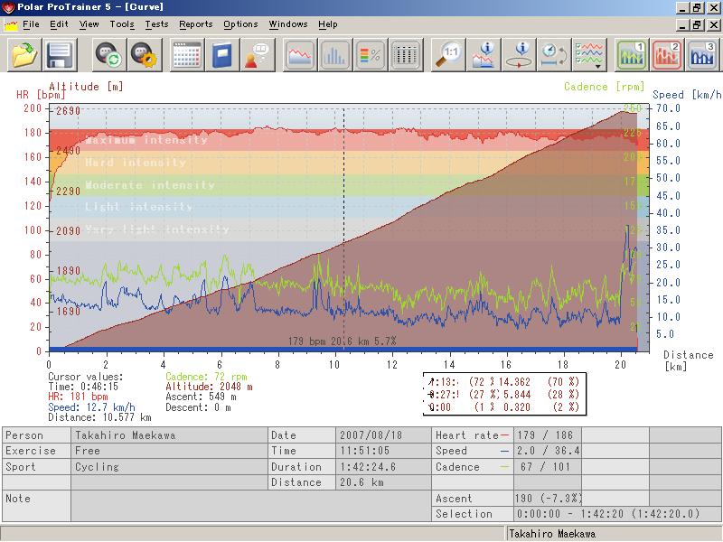Click the floppy disk save icon
The width and height of the screenshot is (723, 542).
pyautogui.click(x=60, y=54)
